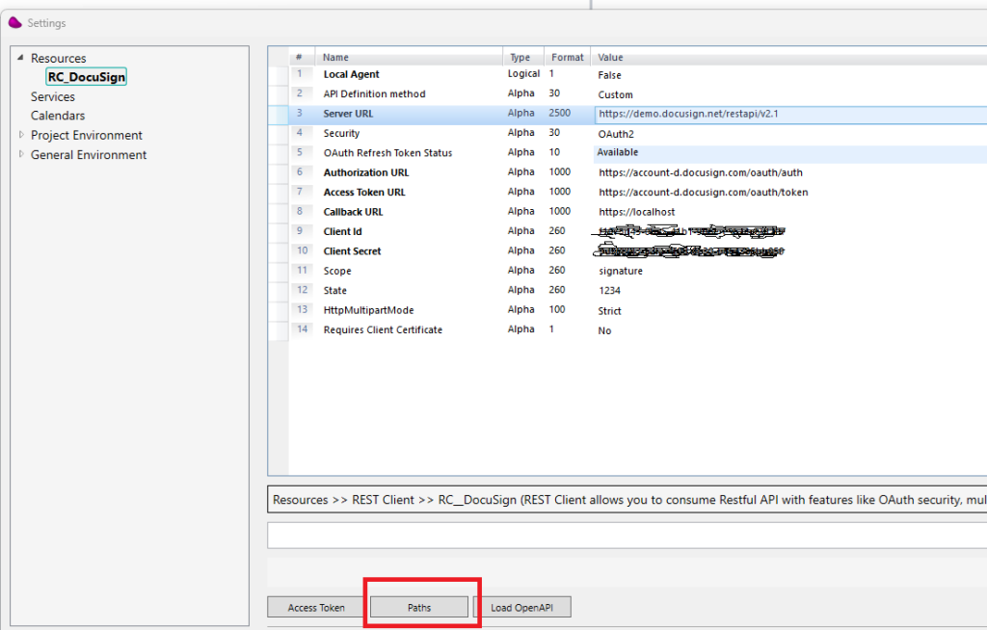This screenshot has height=630, width=987.
Task: Click the empty text field below the breadcrumb
Action: (x=627, y=536)
